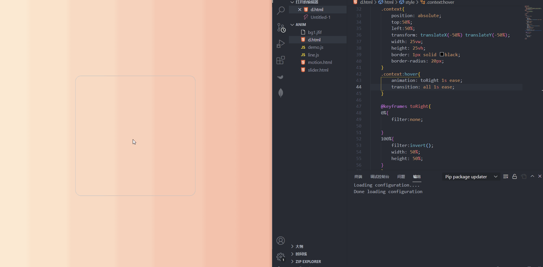The image size is (543, 267).
Task: Click the Untitled-1 file icon
Action: tap(306, 17)
